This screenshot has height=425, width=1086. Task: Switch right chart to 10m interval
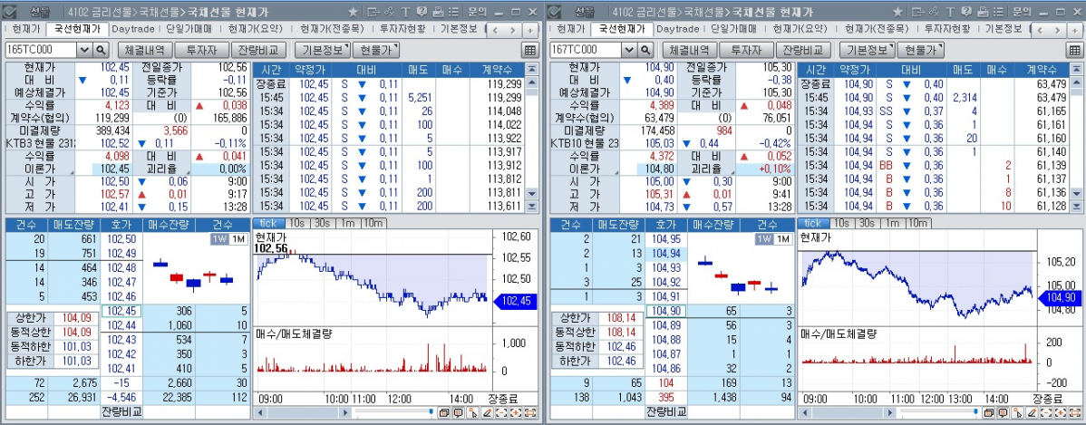[917, 223]
